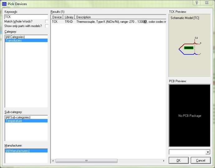Click the help question mark button

click(197, 3)
